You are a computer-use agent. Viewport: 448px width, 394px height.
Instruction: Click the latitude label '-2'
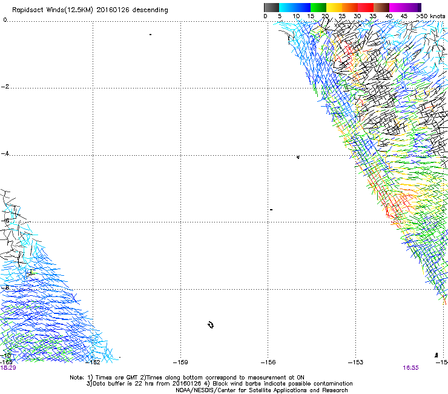pos(5,87)
